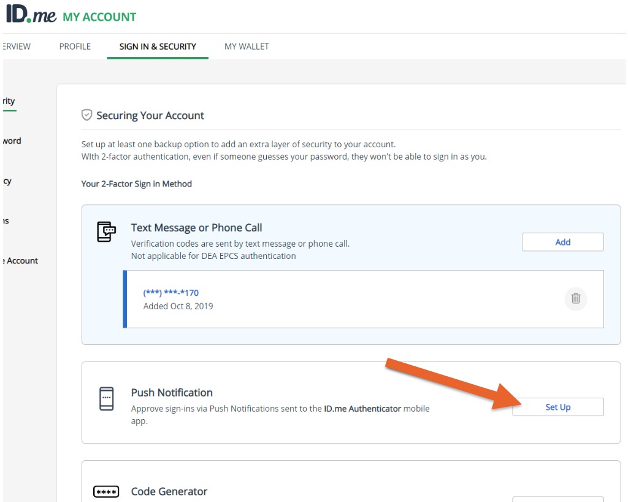
Task: Set Up Push Notification
Action: (558, 407)
